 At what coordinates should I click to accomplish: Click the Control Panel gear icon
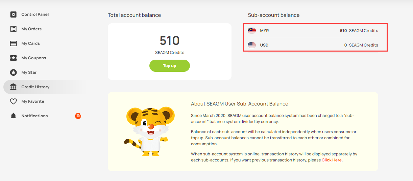pos(13,14)
